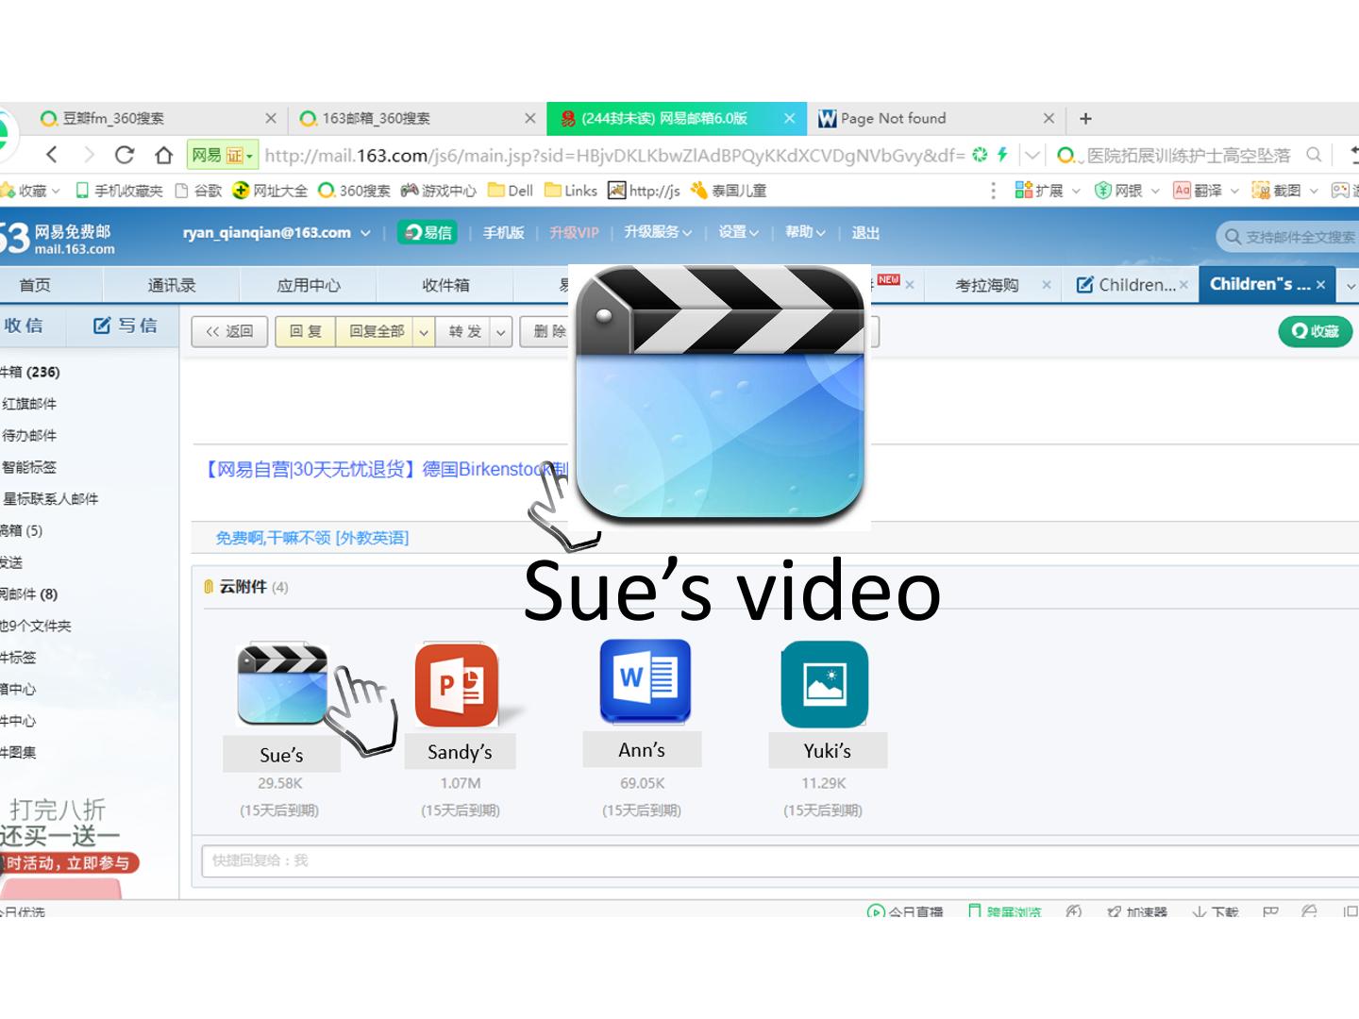Click the 手机版 header link

click(x=503, y=233)
